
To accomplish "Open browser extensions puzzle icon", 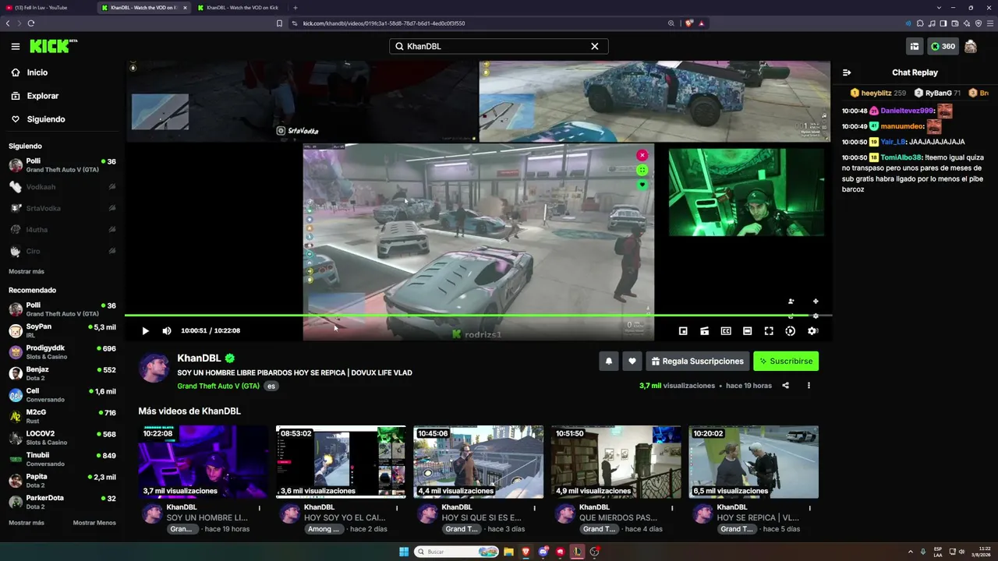I will pyautogui.click(x=921, y=23).
